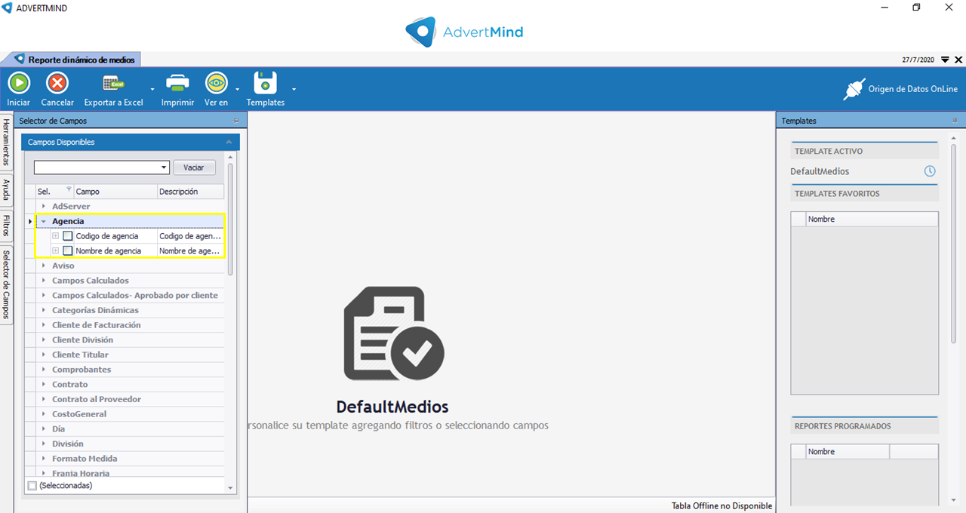Open the Filtros side tab

click(x=7, y=225)
